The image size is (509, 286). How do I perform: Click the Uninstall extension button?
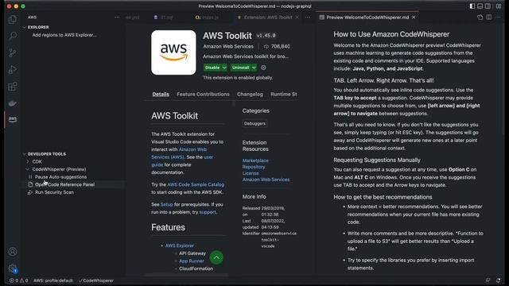pyautogui.click(x=240, y=68)
